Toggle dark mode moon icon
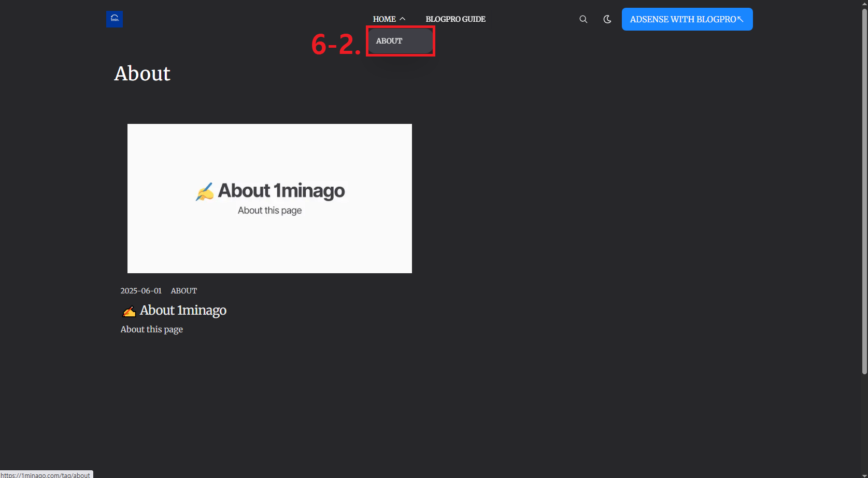Viewport: 868px width, 478px height. (x=607, y=19)
